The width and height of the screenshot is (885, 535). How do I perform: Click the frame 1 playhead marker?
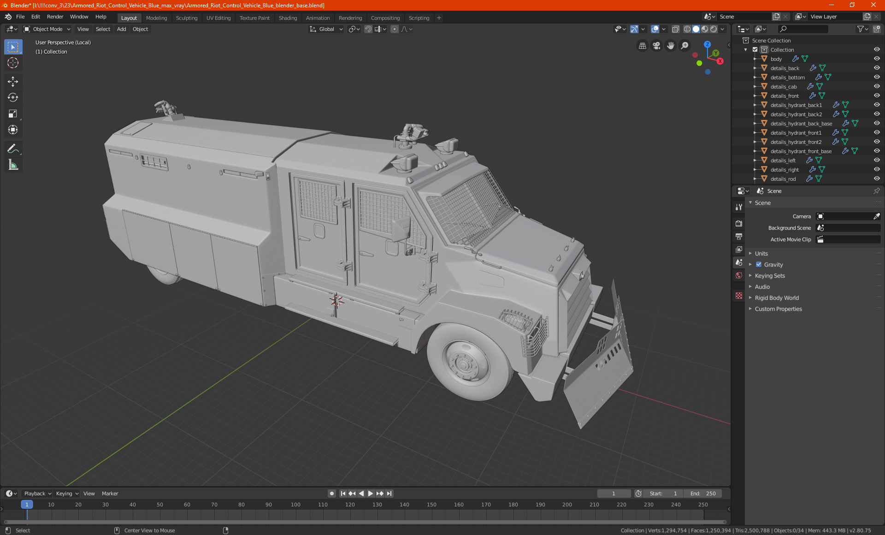point(27,505)
